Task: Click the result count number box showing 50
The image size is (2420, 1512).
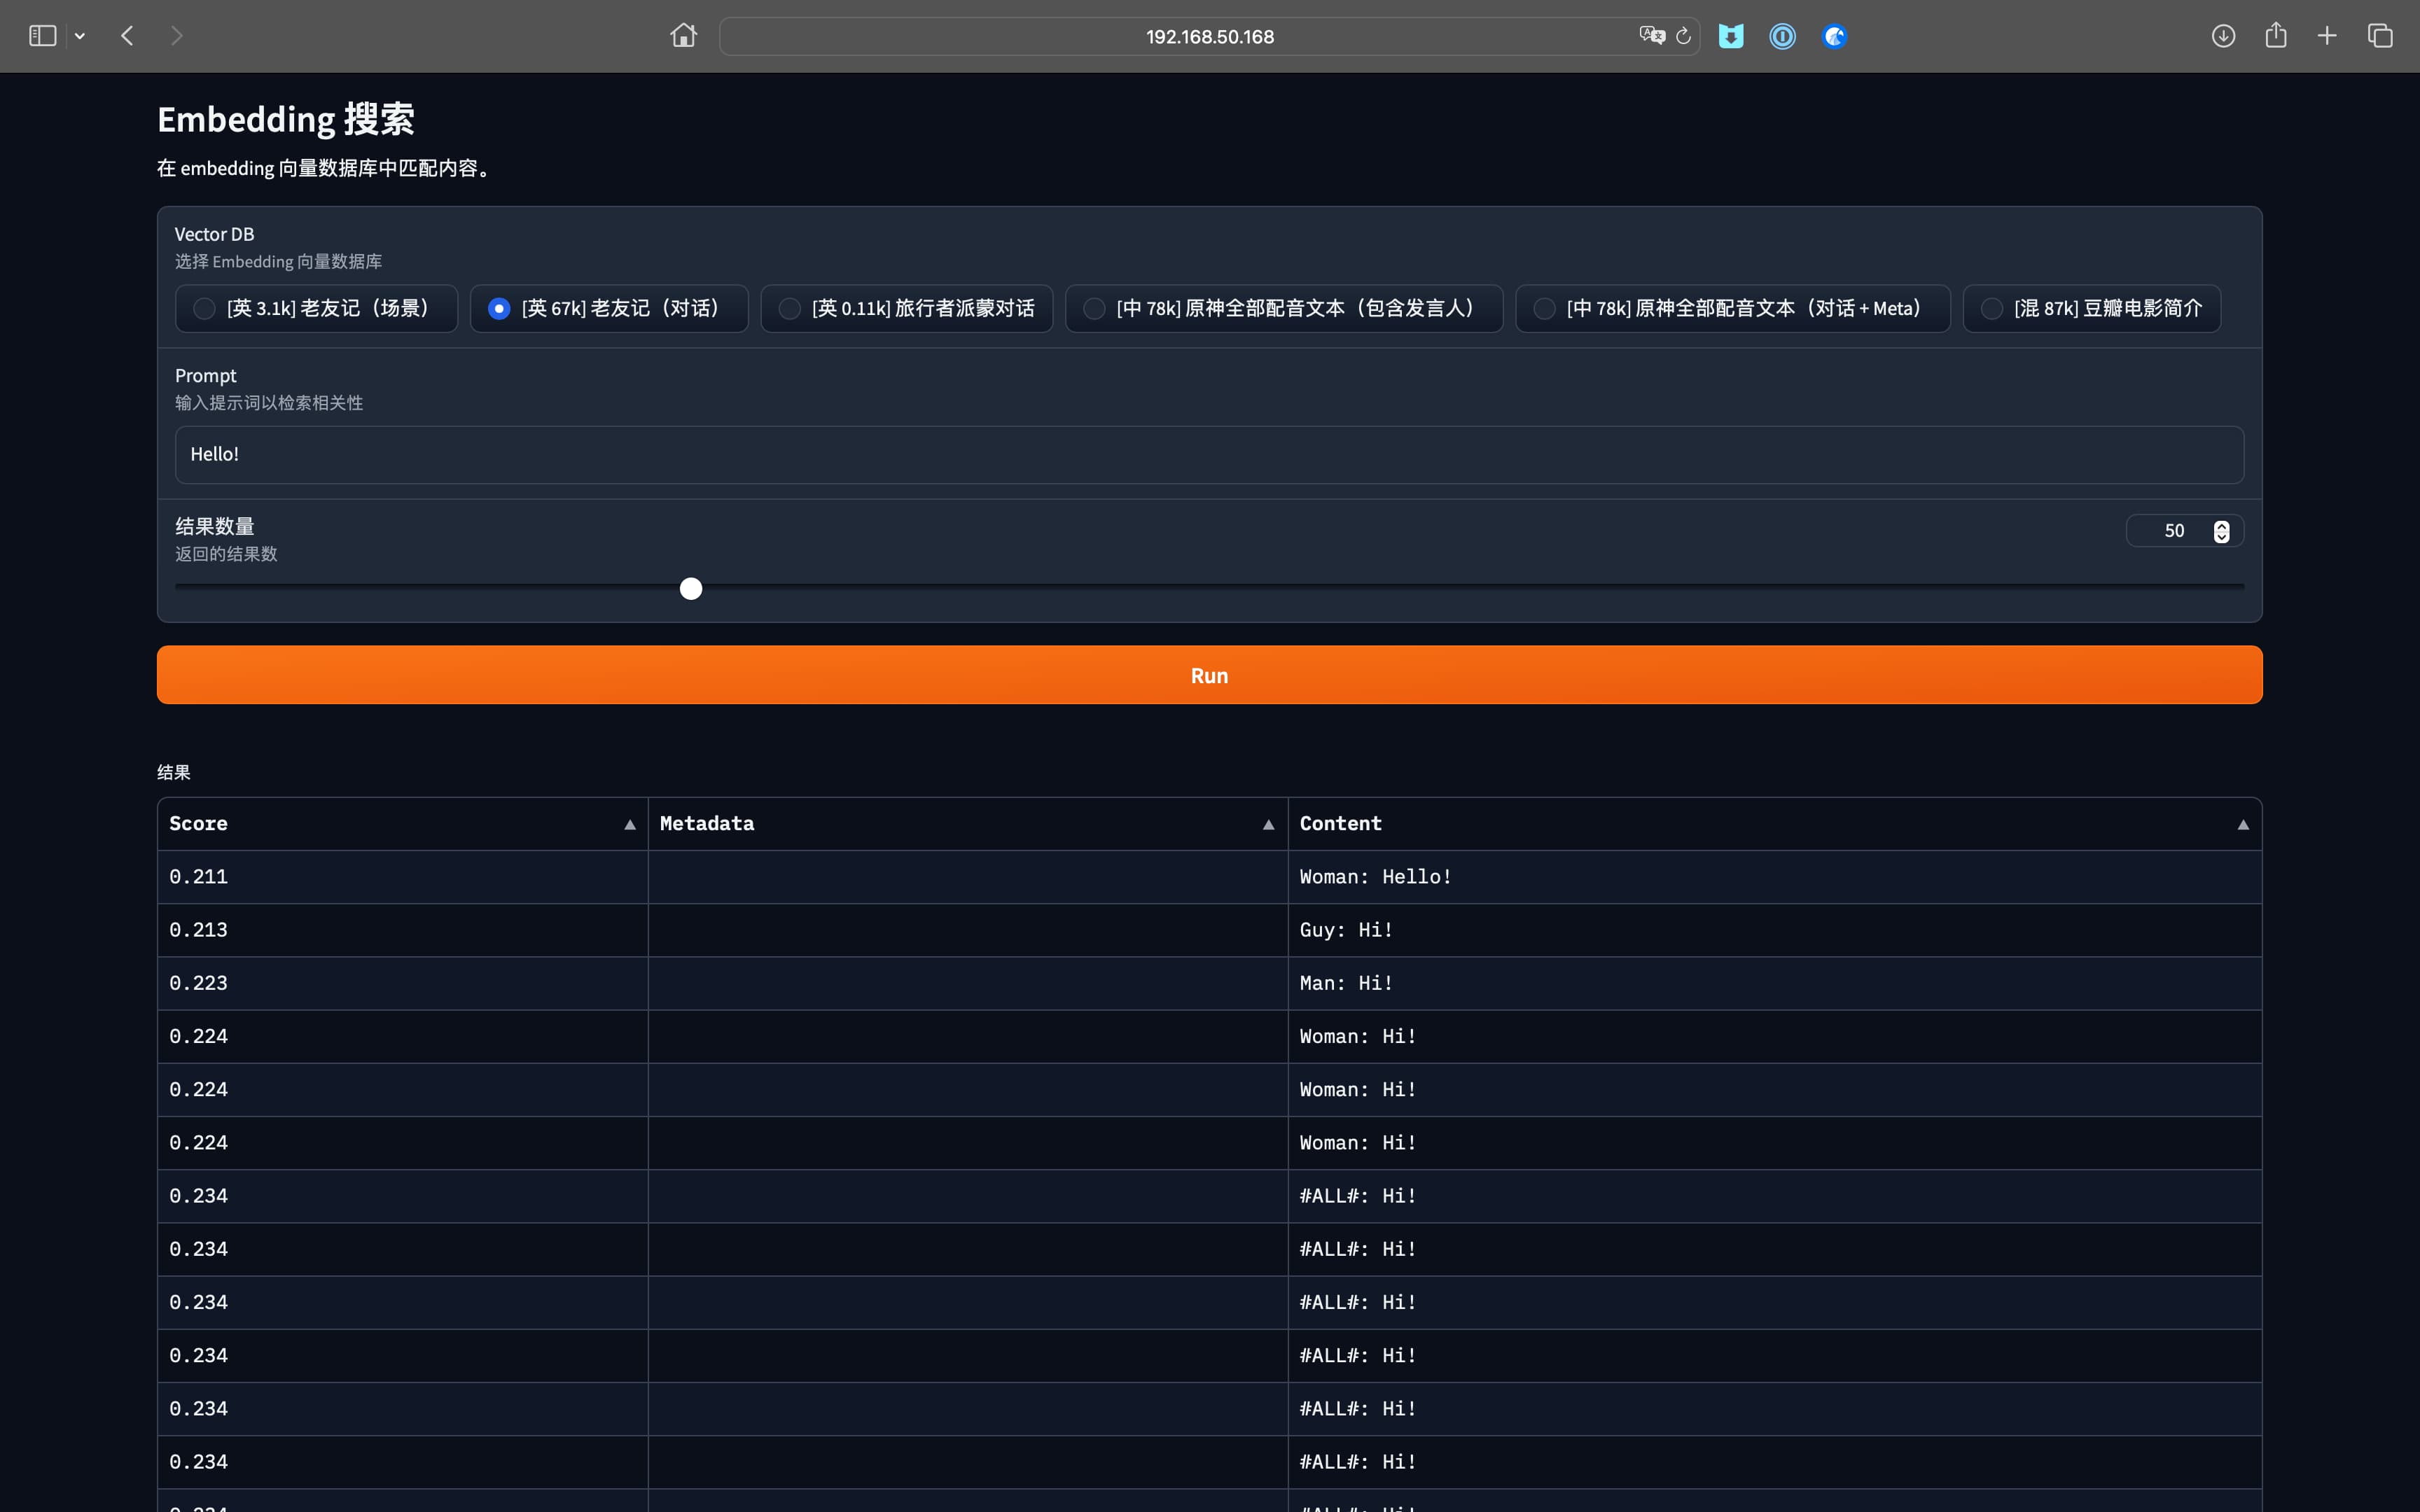Action: pyautogui.click(x=2184, y=531)
